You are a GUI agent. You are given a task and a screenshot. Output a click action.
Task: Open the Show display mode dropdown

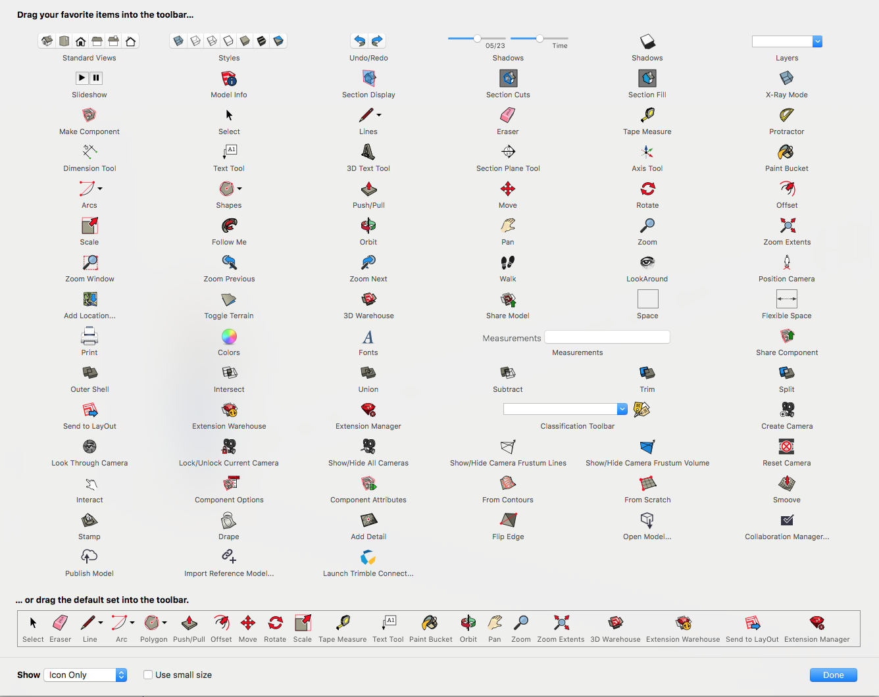click(x=85, y=675)
